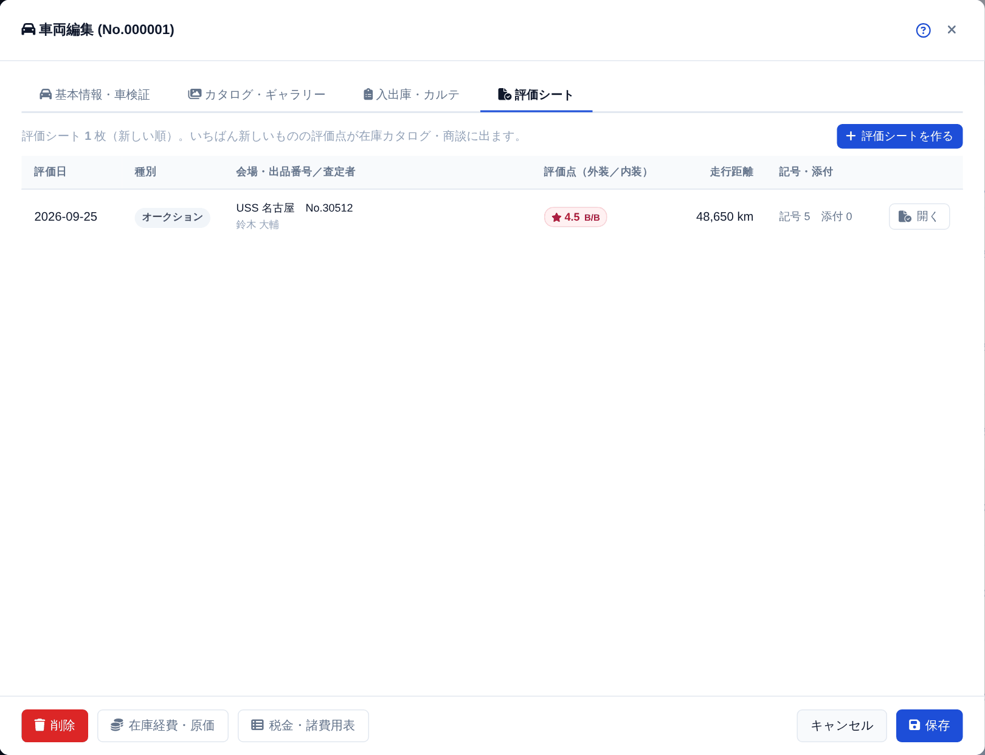Delete the vehicle with 削除 button
This screenshot has width=985, height=755.
55,726
